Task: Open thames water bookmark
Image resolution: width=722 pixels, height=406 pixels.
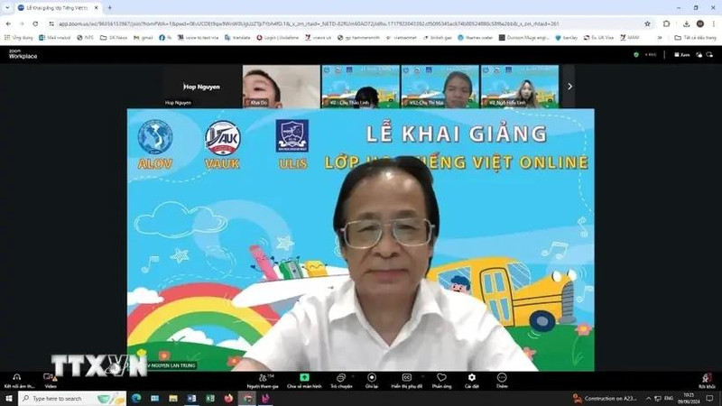Action: click(476, 38)
